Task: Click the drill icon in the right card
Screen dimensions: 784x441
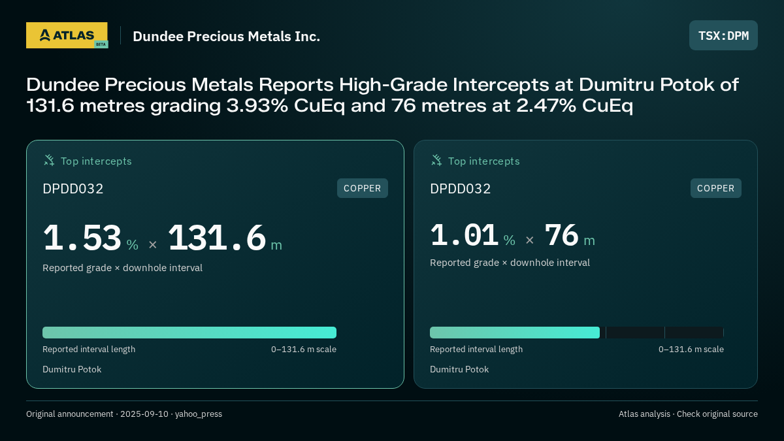Action: [x=436, y=160]
